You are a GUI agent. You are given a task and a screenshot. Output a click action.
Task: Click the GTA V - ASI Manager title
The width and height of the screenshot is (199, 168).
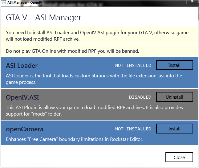pos(43,17)
